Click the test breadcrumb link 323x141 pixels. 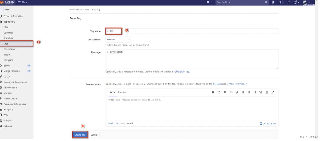pos(87,10)
